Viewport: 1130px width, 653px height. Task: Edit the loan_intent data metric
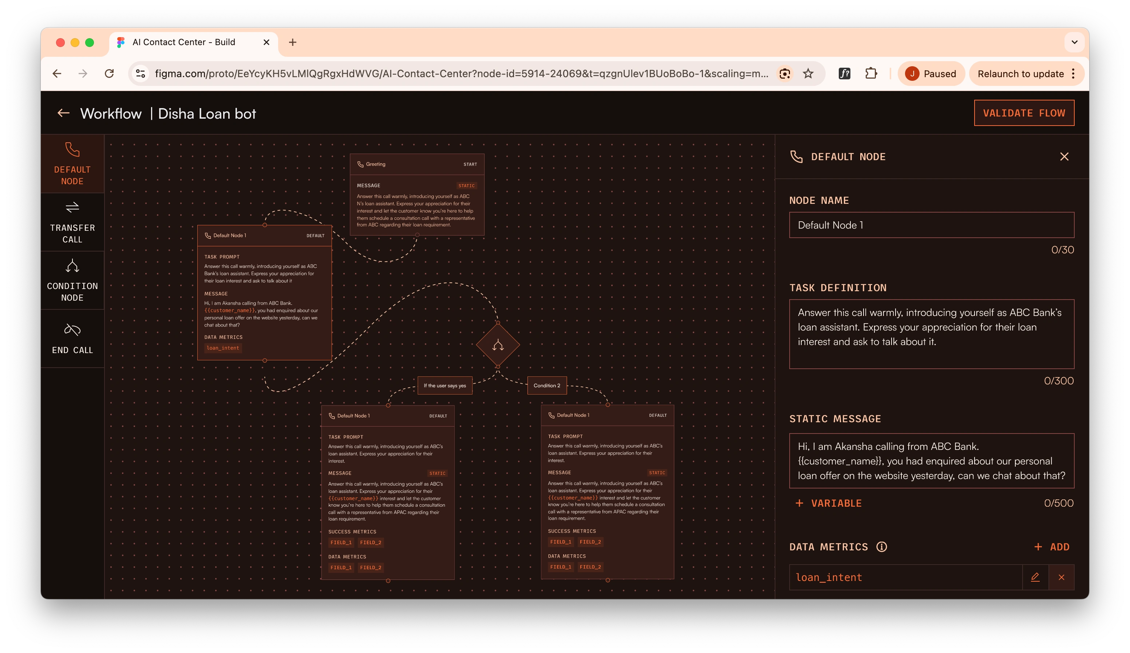[1035, 577]
